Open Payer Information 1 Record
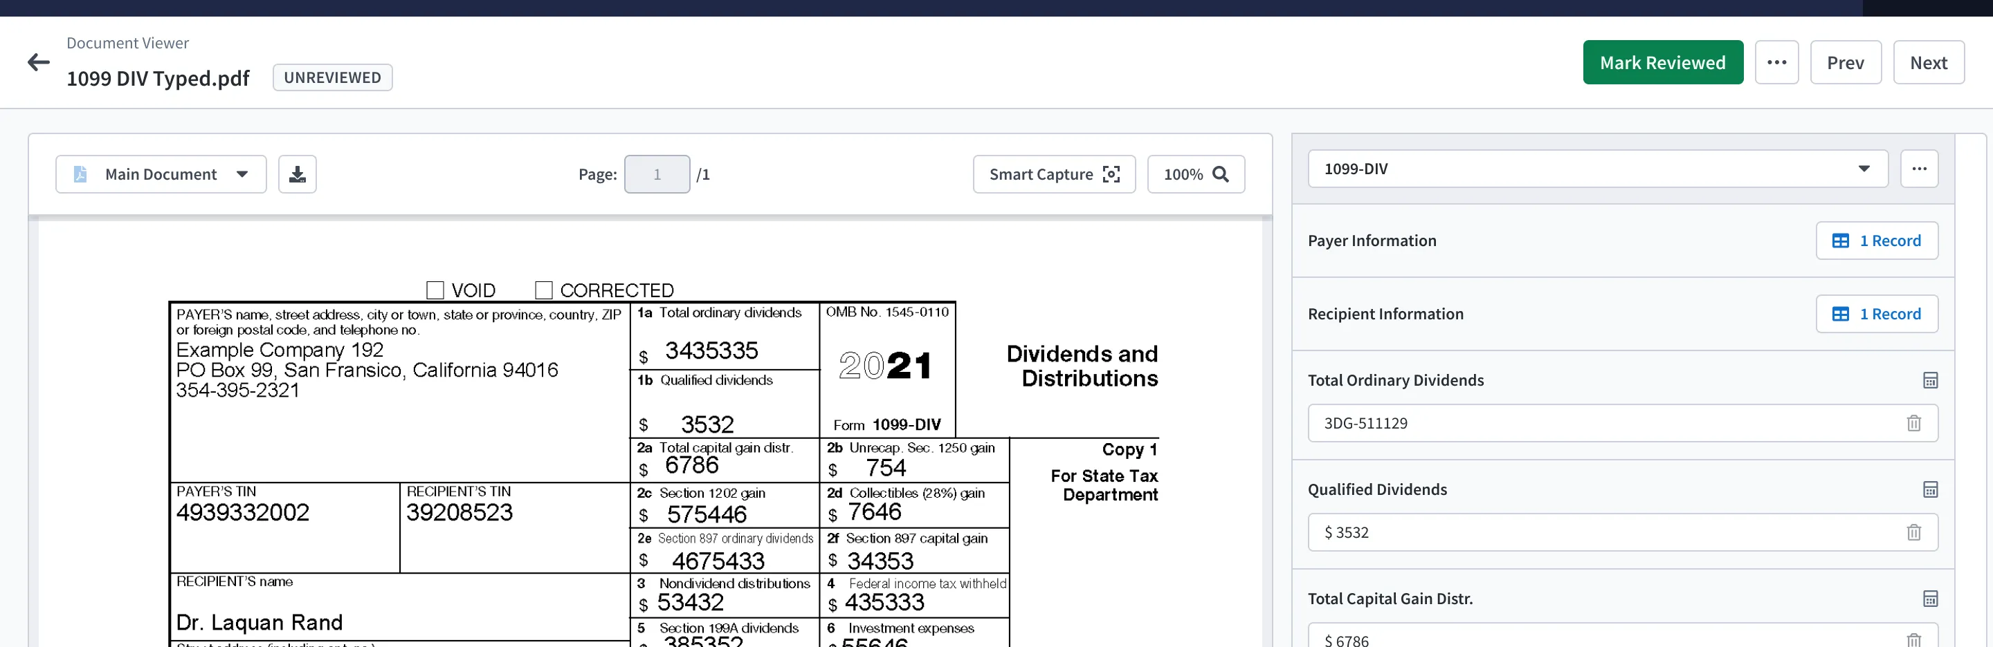The image size is (1993, 647). coord(1876,241)
